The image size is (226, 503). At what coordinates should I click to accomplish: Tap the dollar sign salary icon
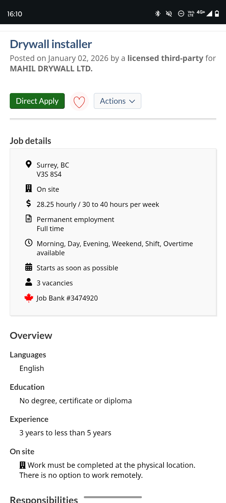coord(29,203)
